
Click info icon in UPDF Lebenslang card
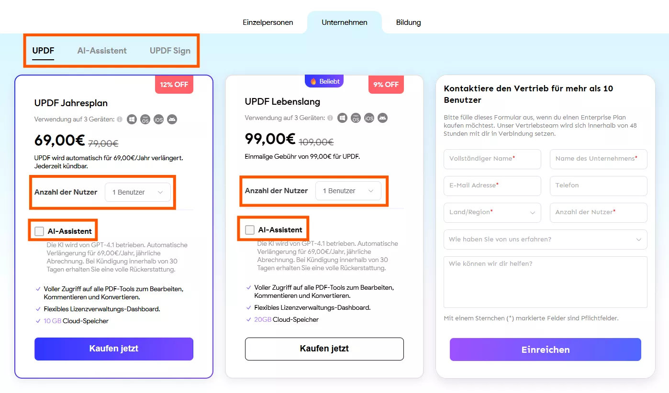pyautogui.click(x=330, y=118)
